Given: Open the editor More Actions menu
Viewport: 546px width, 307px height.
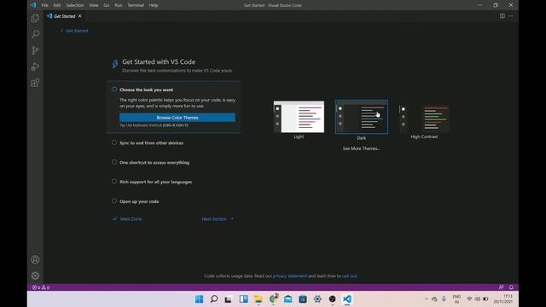Looking at the screenshot, I should pos(511,16).
